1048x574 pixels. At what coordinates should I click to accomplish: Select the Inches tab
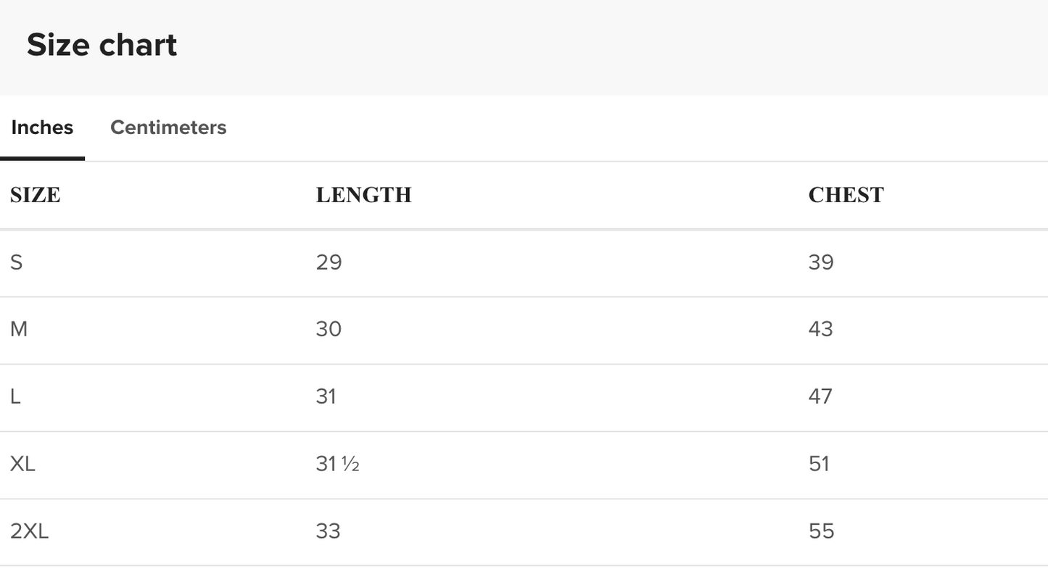coord(42,128)
